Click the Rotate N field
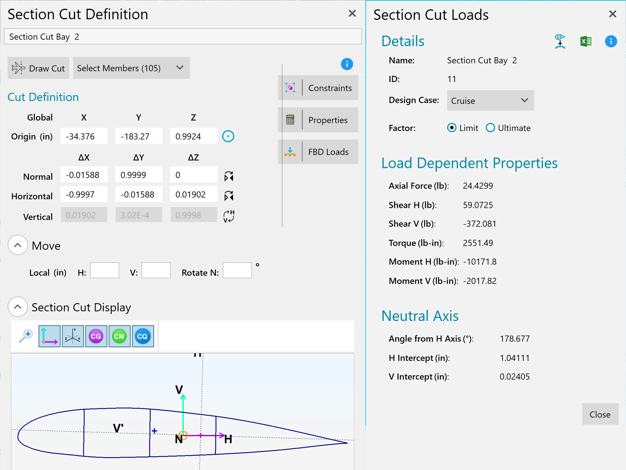The image size is (626, 470). tap(238, 270)
